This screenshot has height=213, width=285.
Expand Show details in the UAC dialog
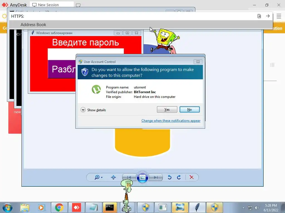(93, 110)
